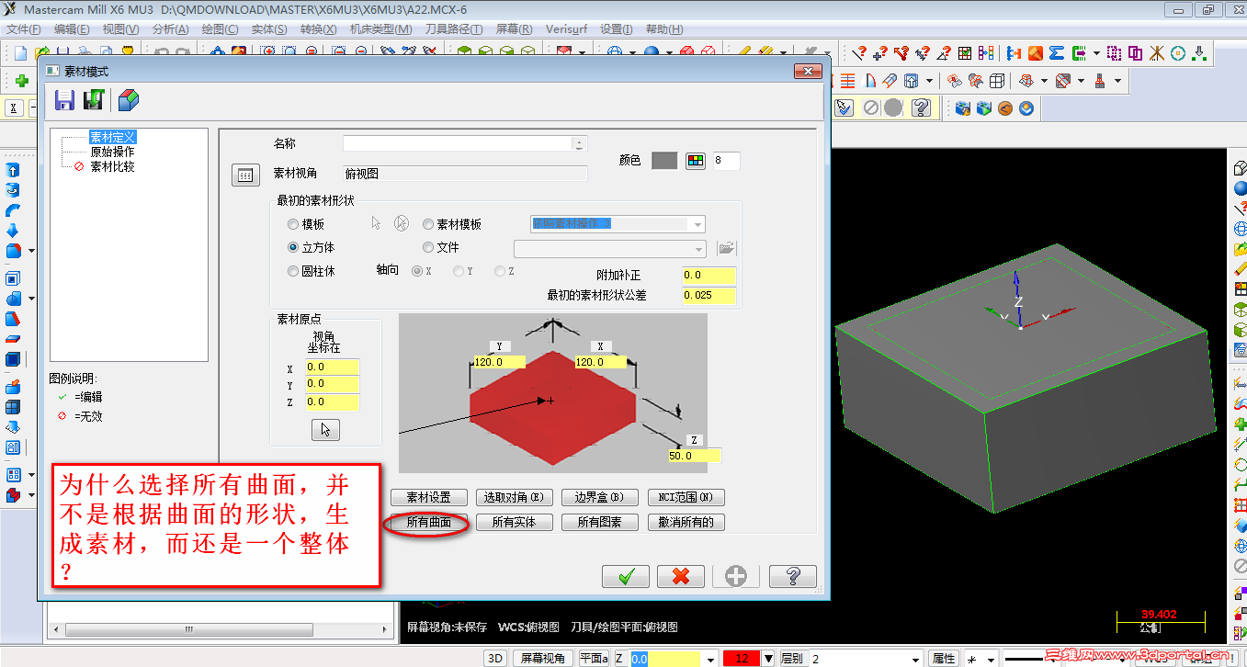
Task: Open the red color 12 dropdown arrow
Action: (x=769, y=659)
